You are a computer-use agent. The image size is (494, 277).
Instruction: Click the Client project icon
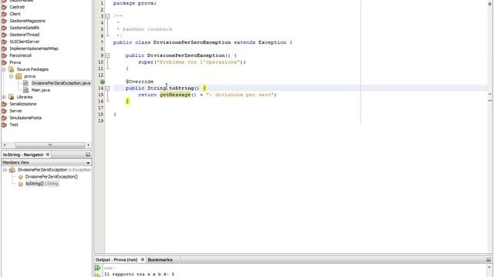(x=4, y=14)
